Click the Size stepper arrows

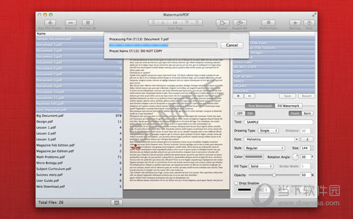tap(312, 148)
